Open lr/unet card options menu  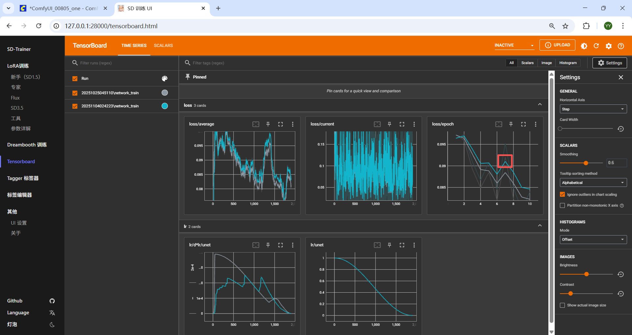(x=414, y=245)
